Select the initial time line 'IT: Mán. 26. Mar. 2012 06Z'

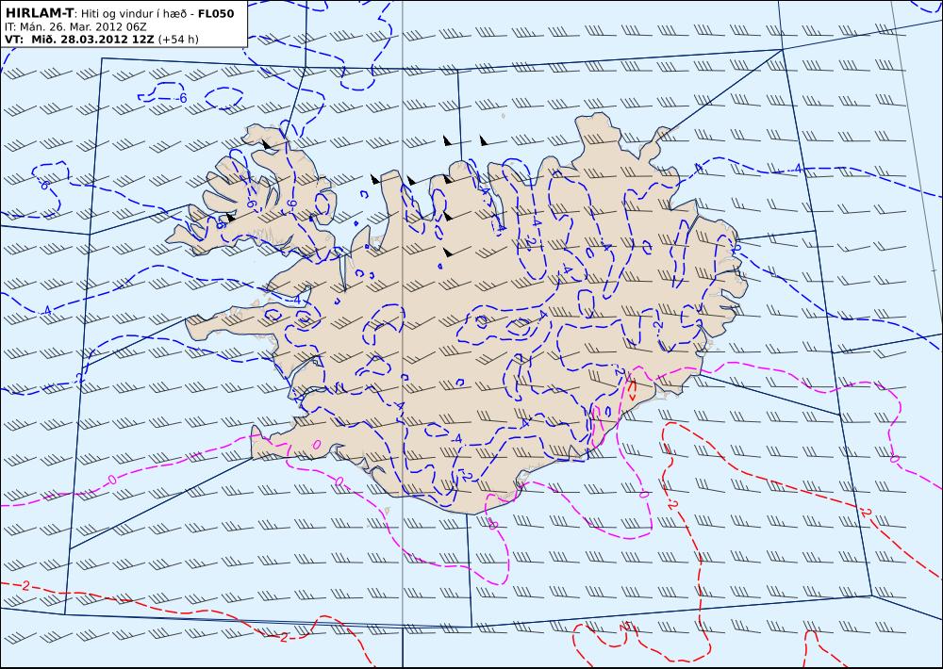pyautogui.click(x=75, y=26)
